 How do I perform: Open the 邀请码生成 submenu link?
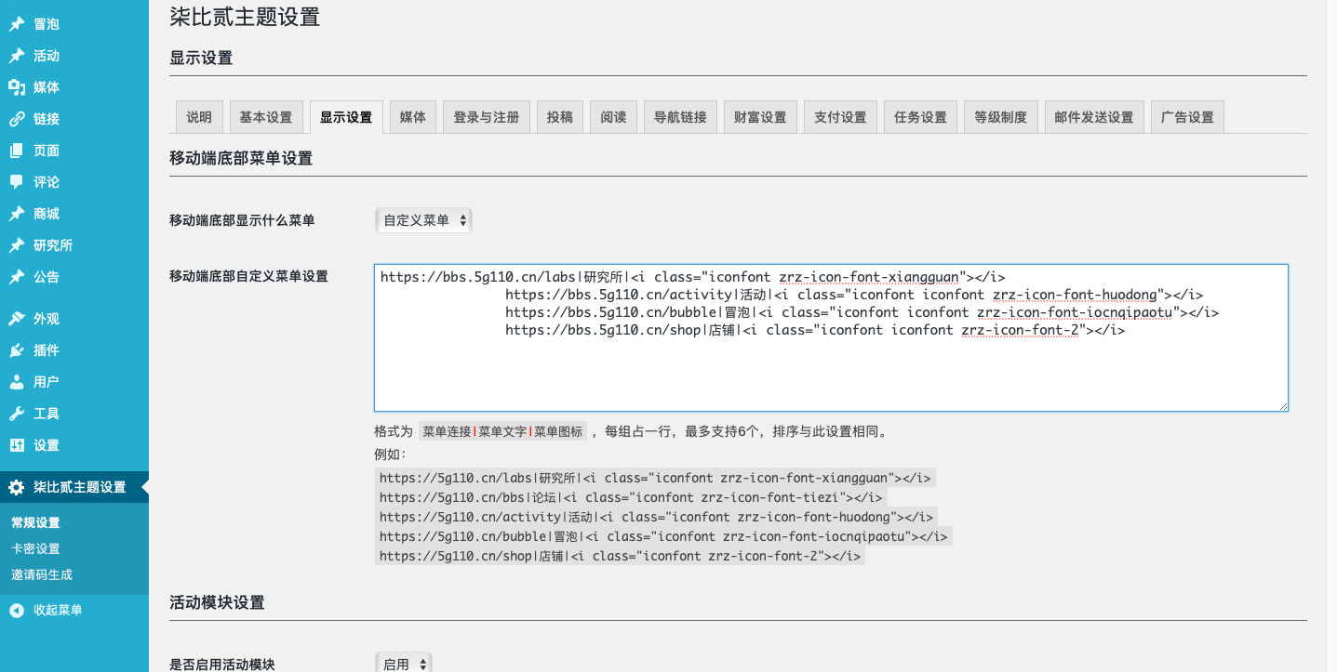(x=42, y=574)
